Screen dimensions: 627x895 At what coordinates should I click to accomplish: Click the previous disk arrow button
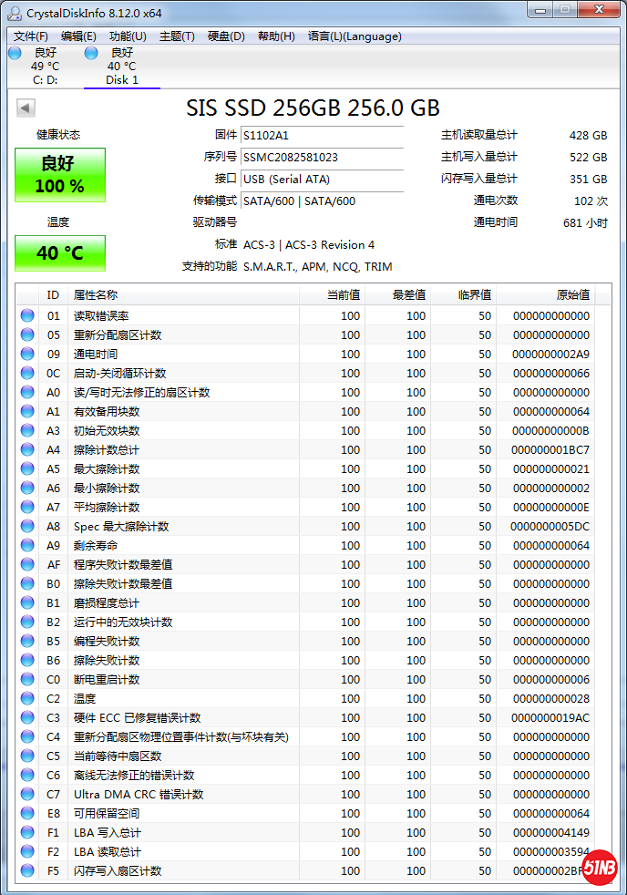coord(26,108)
